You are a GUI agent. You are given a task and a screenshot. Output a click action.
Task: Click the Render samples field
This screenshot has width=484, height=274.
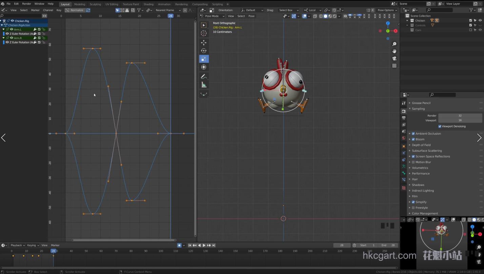coord(460,116)
